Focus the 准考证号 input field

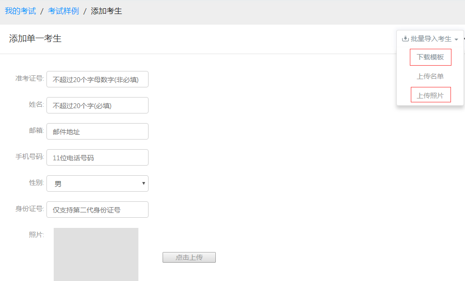click(x=97, y=79)
